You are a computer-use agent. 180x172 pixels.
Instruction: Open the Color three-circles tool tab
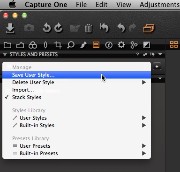[33, 45]
